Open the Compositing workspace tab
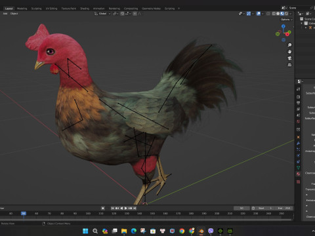315x236 pixels. pos(131,9)
